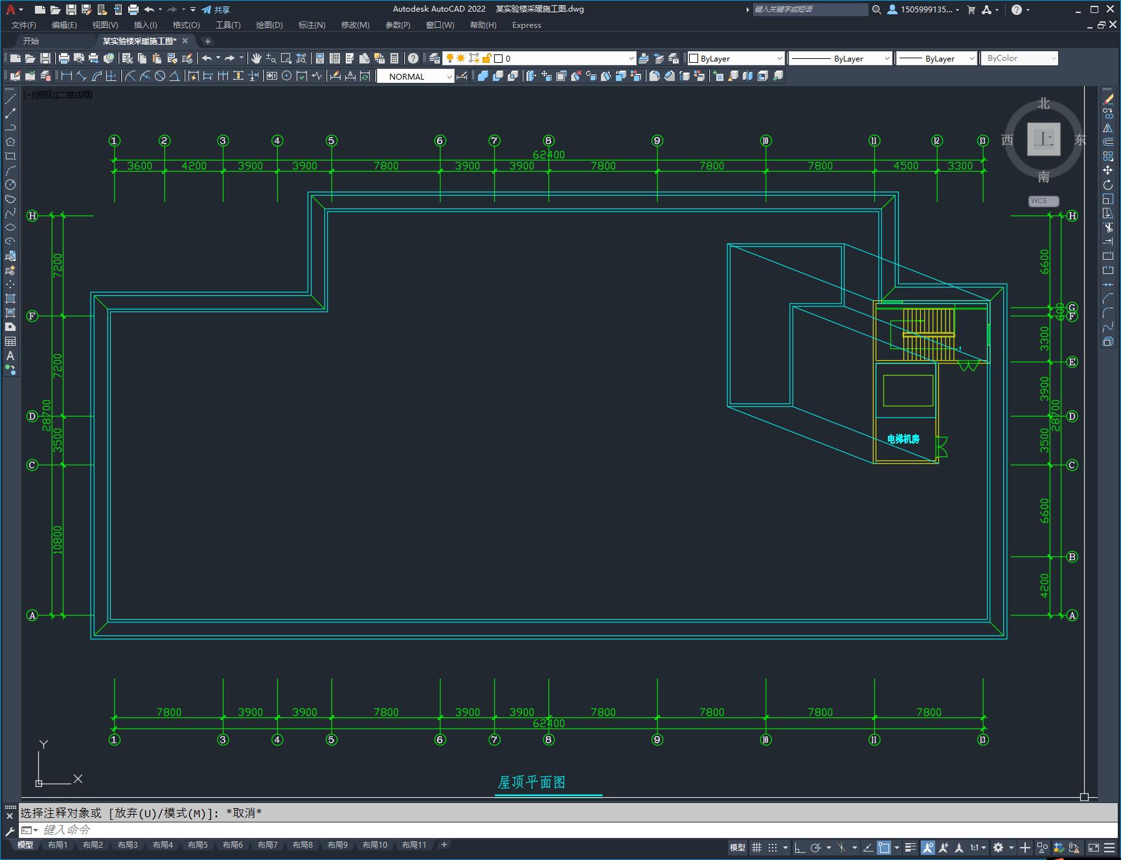Click the Pan hand tool icon
This screenshot has width=1121, height=860.
tap(256, 58)
